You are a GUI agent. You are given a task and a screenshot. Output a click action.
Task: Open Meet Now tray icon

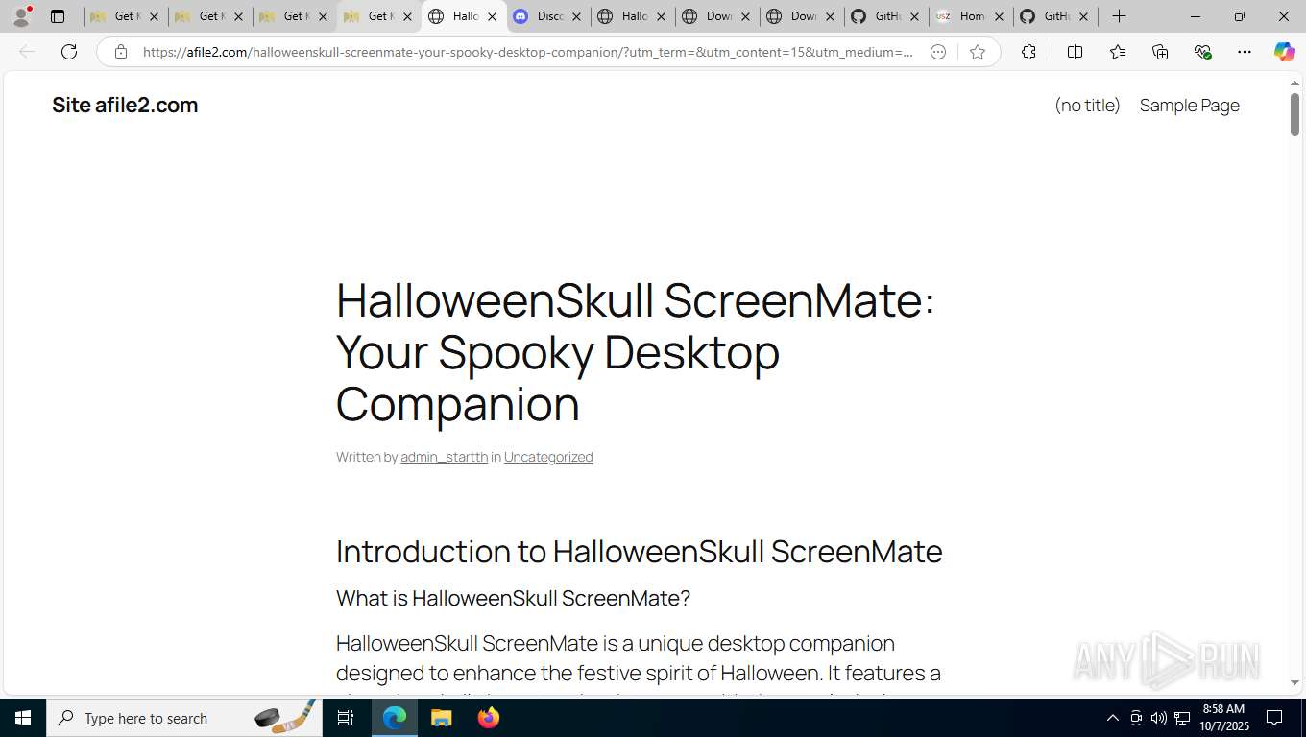point(1136,718)
